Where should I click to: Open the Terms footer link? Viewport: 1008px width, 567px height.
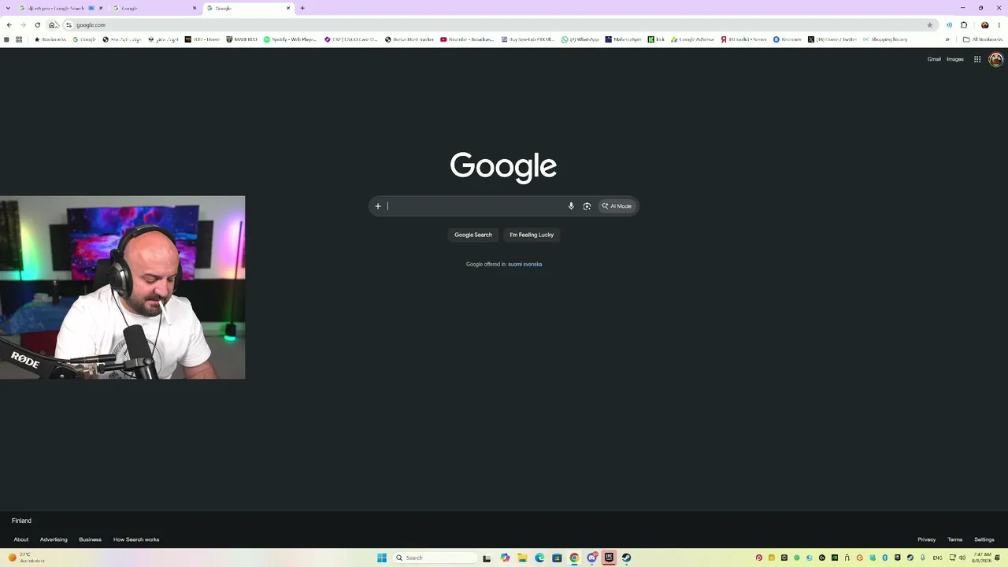(x=955, y=539)
